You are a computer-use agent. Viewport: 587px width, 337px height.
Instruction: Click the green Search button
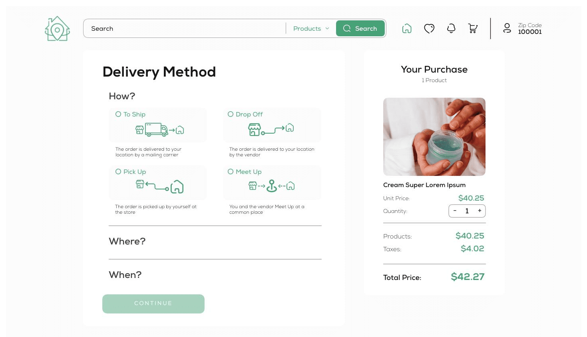tap(360, 28)
